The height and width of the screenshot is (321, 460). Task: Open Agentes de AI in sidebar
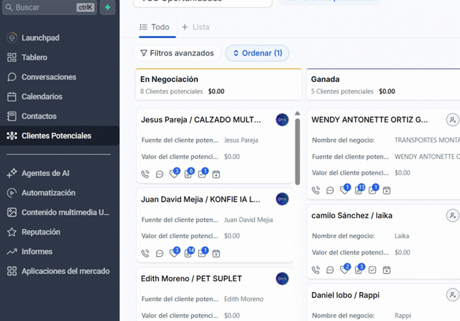(45, 173)
